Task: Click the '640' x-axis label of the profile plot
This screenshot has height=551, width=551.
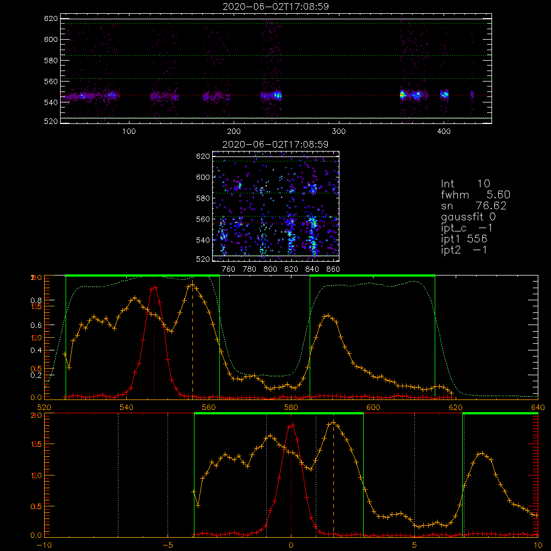Action: 538,408
